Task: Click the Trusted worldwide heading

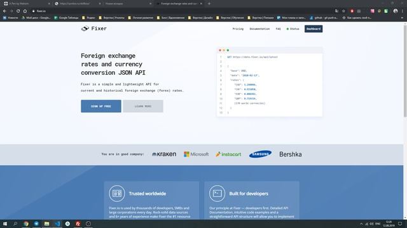Action: click(x=147, y=194)
